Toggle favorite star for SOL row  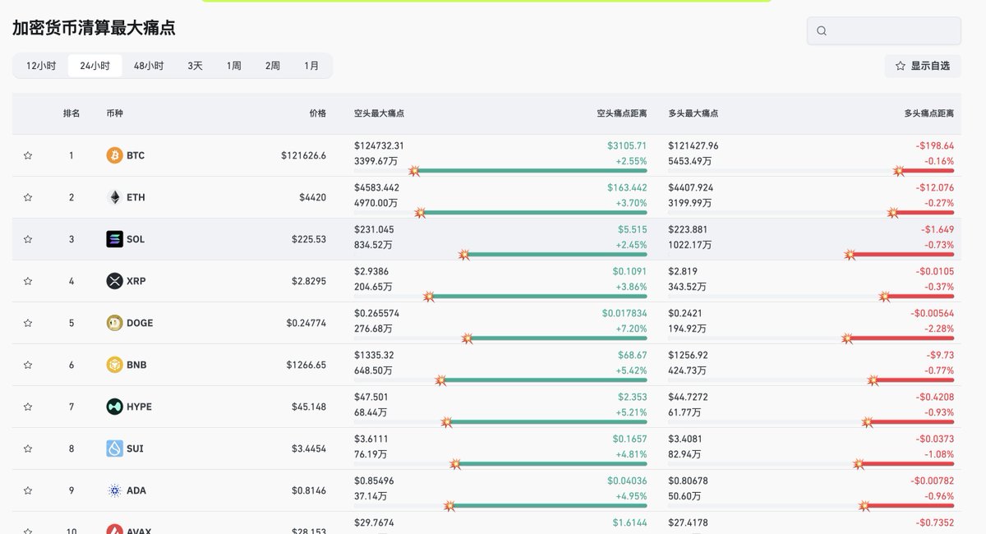28,239
